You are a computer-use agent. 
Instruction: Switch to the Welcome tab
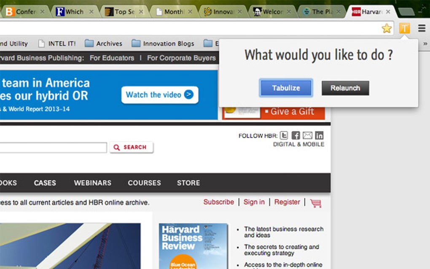[272, 11]
